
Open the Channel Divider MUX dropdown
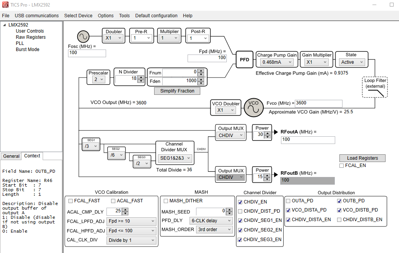(175, 158)
